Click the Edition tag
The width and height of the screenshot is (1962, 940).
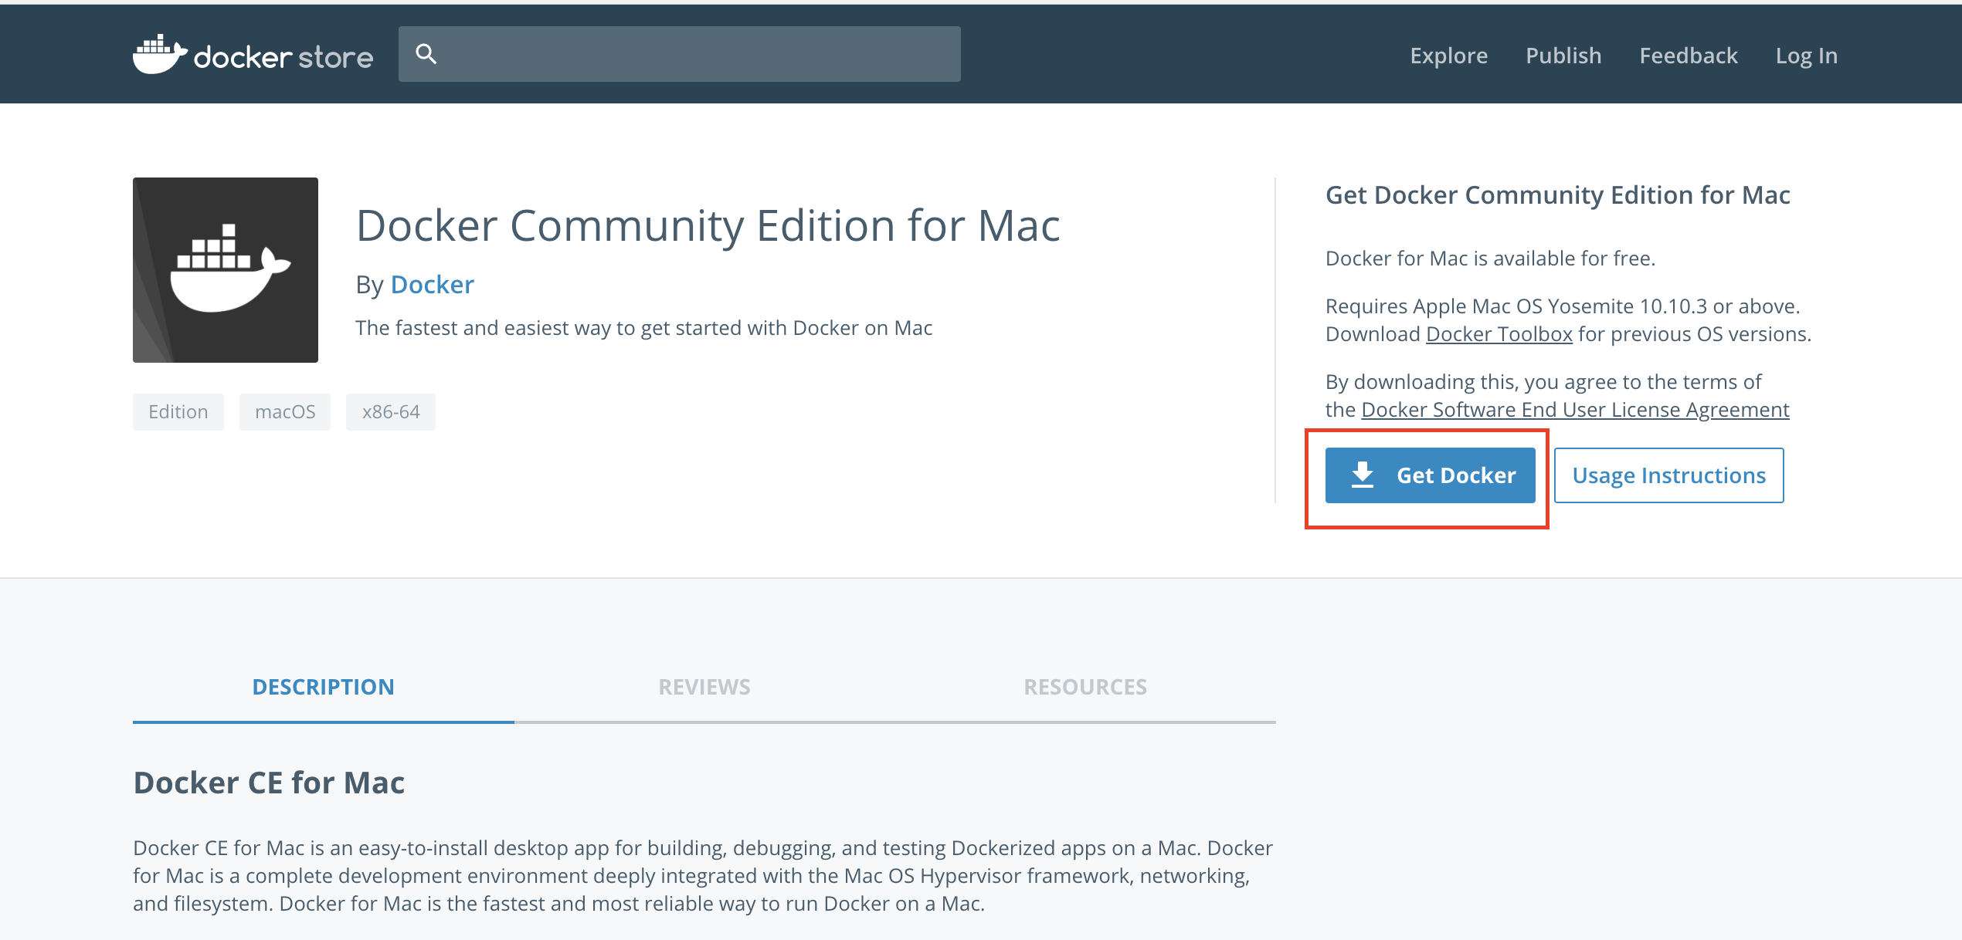tap(178, 412)
